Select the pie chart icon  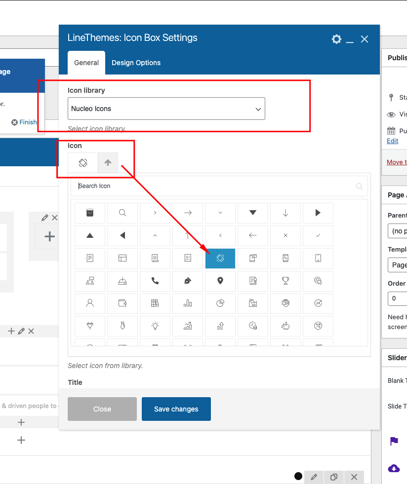[x=220, y=303]
